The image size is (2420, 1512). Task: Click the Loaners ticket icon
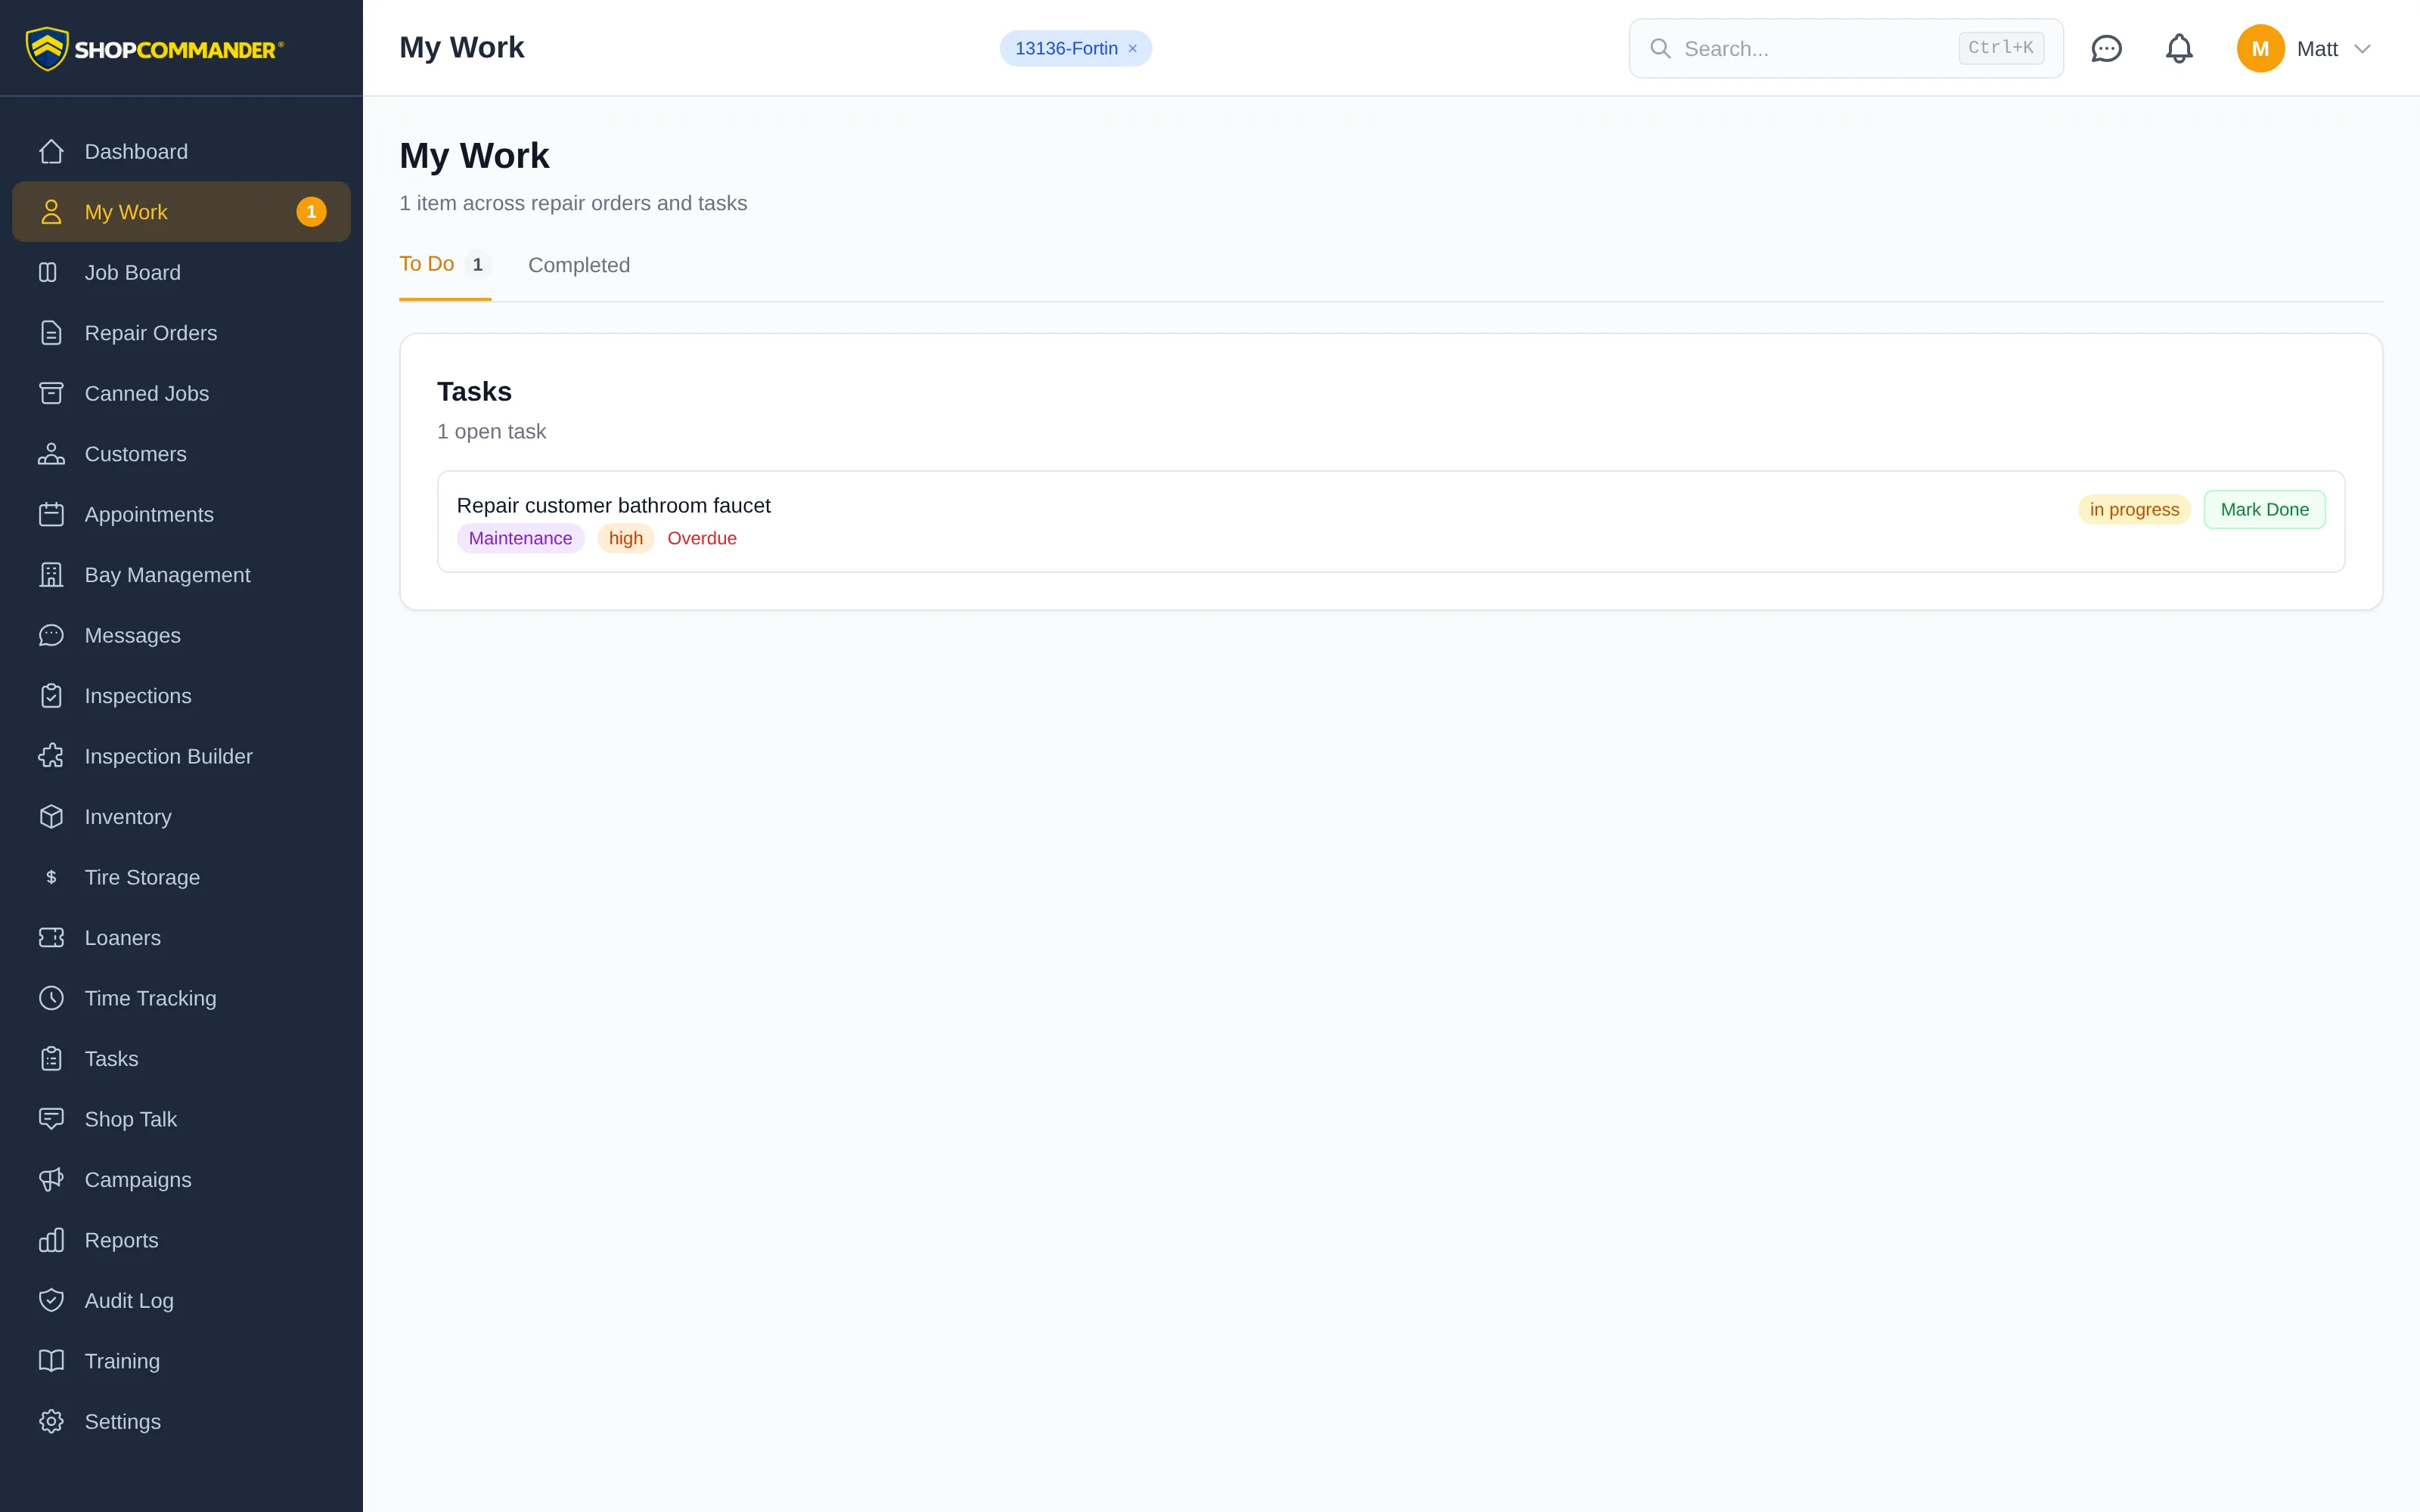[51, 938]
